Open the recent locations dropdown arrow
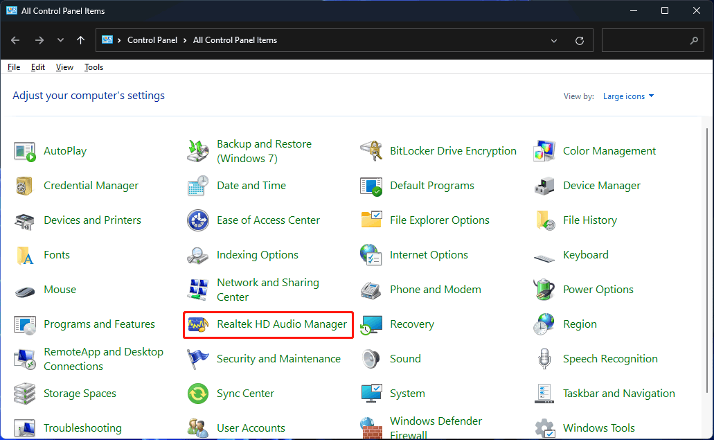This screenshot has height=440, width=714. (x=60, y=40)
